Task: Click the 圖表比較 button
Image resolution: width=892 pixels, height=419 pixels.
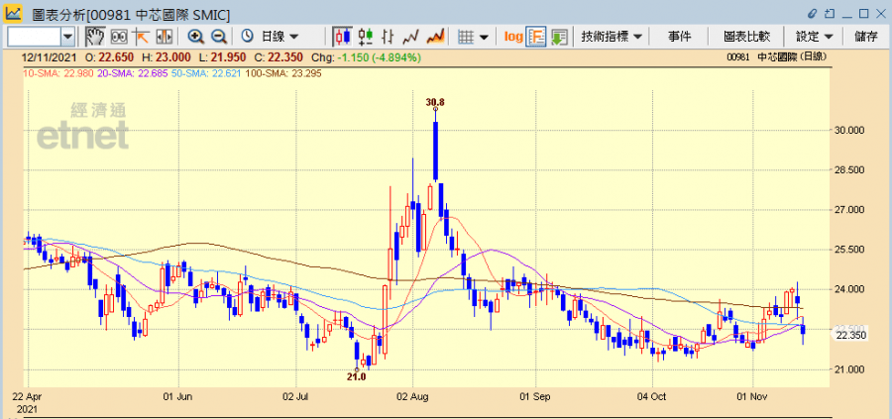Action: (746, 37)
